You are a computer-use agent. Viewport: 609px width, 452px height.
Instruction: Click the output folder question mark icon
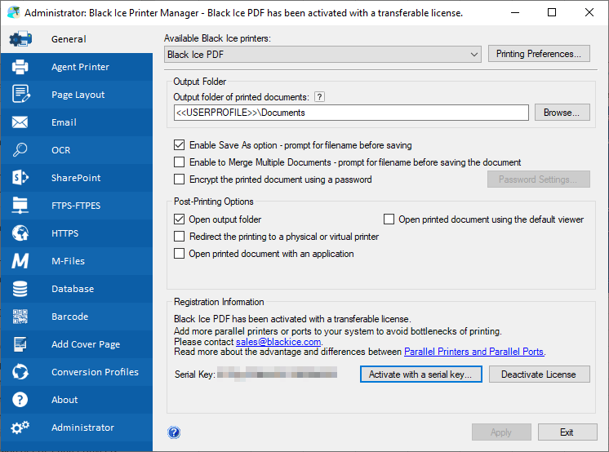320,97
